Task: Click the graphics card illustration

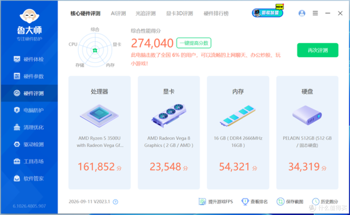Action: click(x=169, y=115)
